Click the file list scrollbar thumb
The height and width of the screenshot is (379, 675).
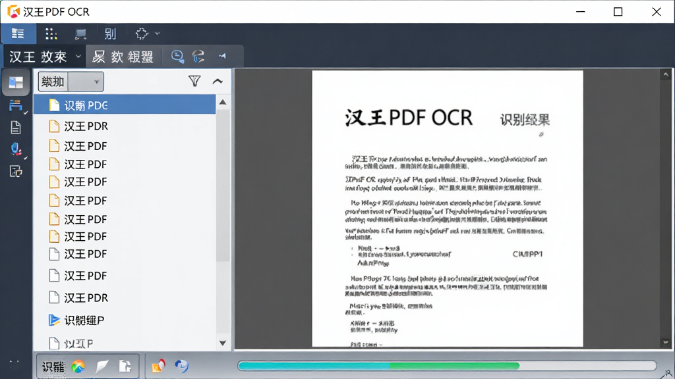click(x=223, y=186)
